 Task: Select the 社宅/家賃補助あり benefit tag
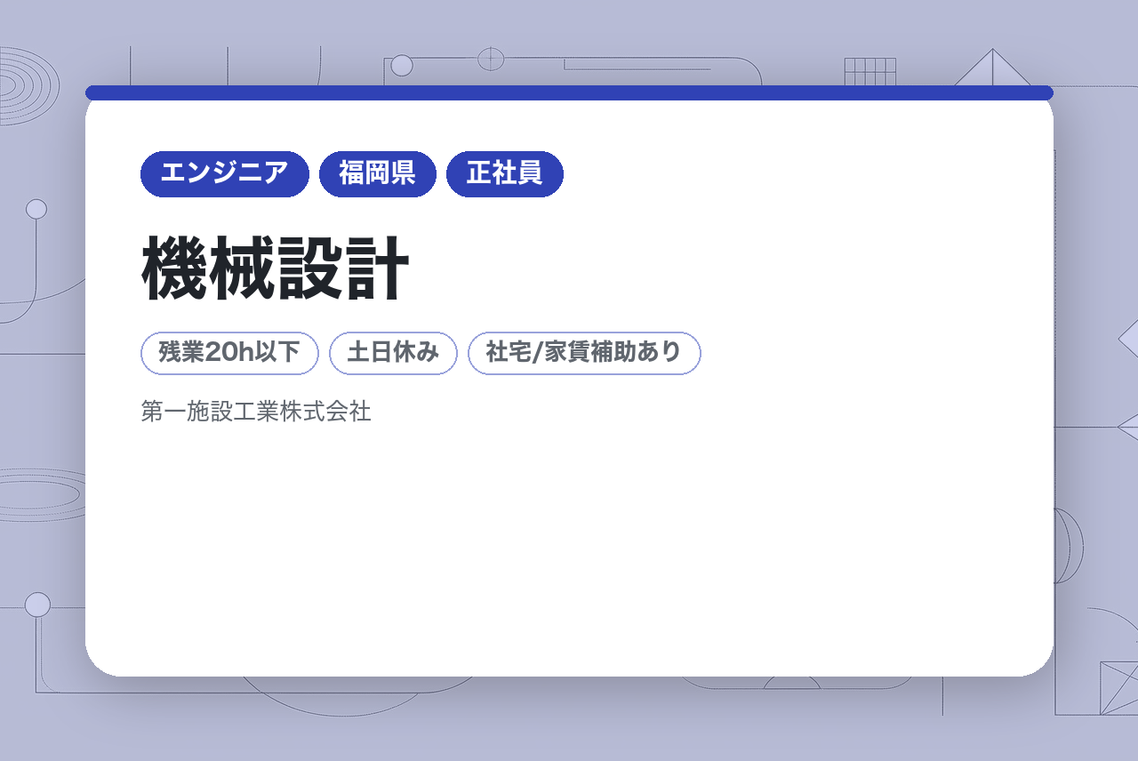584,354
